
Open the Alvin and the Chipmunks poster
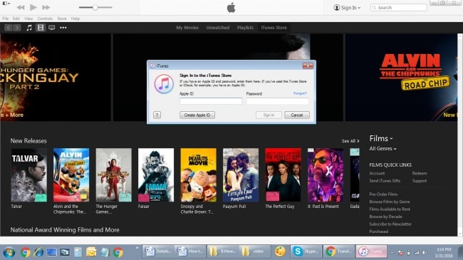(x=71, y=175)
